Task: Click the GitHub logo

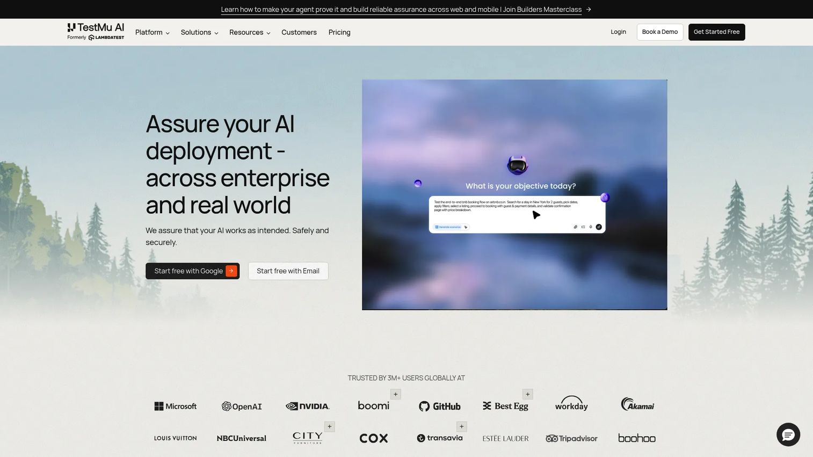Action: pyautogui.click(x=440, y=407)
